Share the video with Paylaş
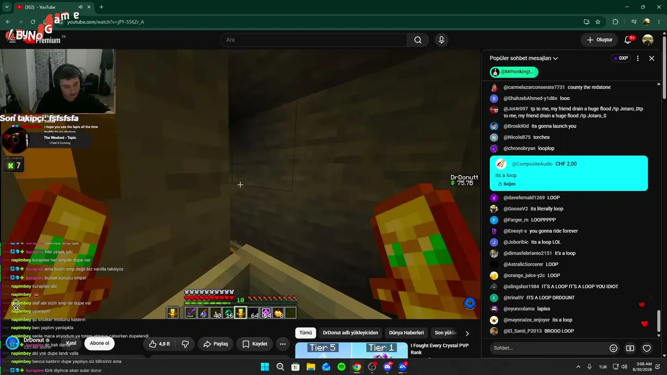Screen dimensions: 667x375 [216, 344]
